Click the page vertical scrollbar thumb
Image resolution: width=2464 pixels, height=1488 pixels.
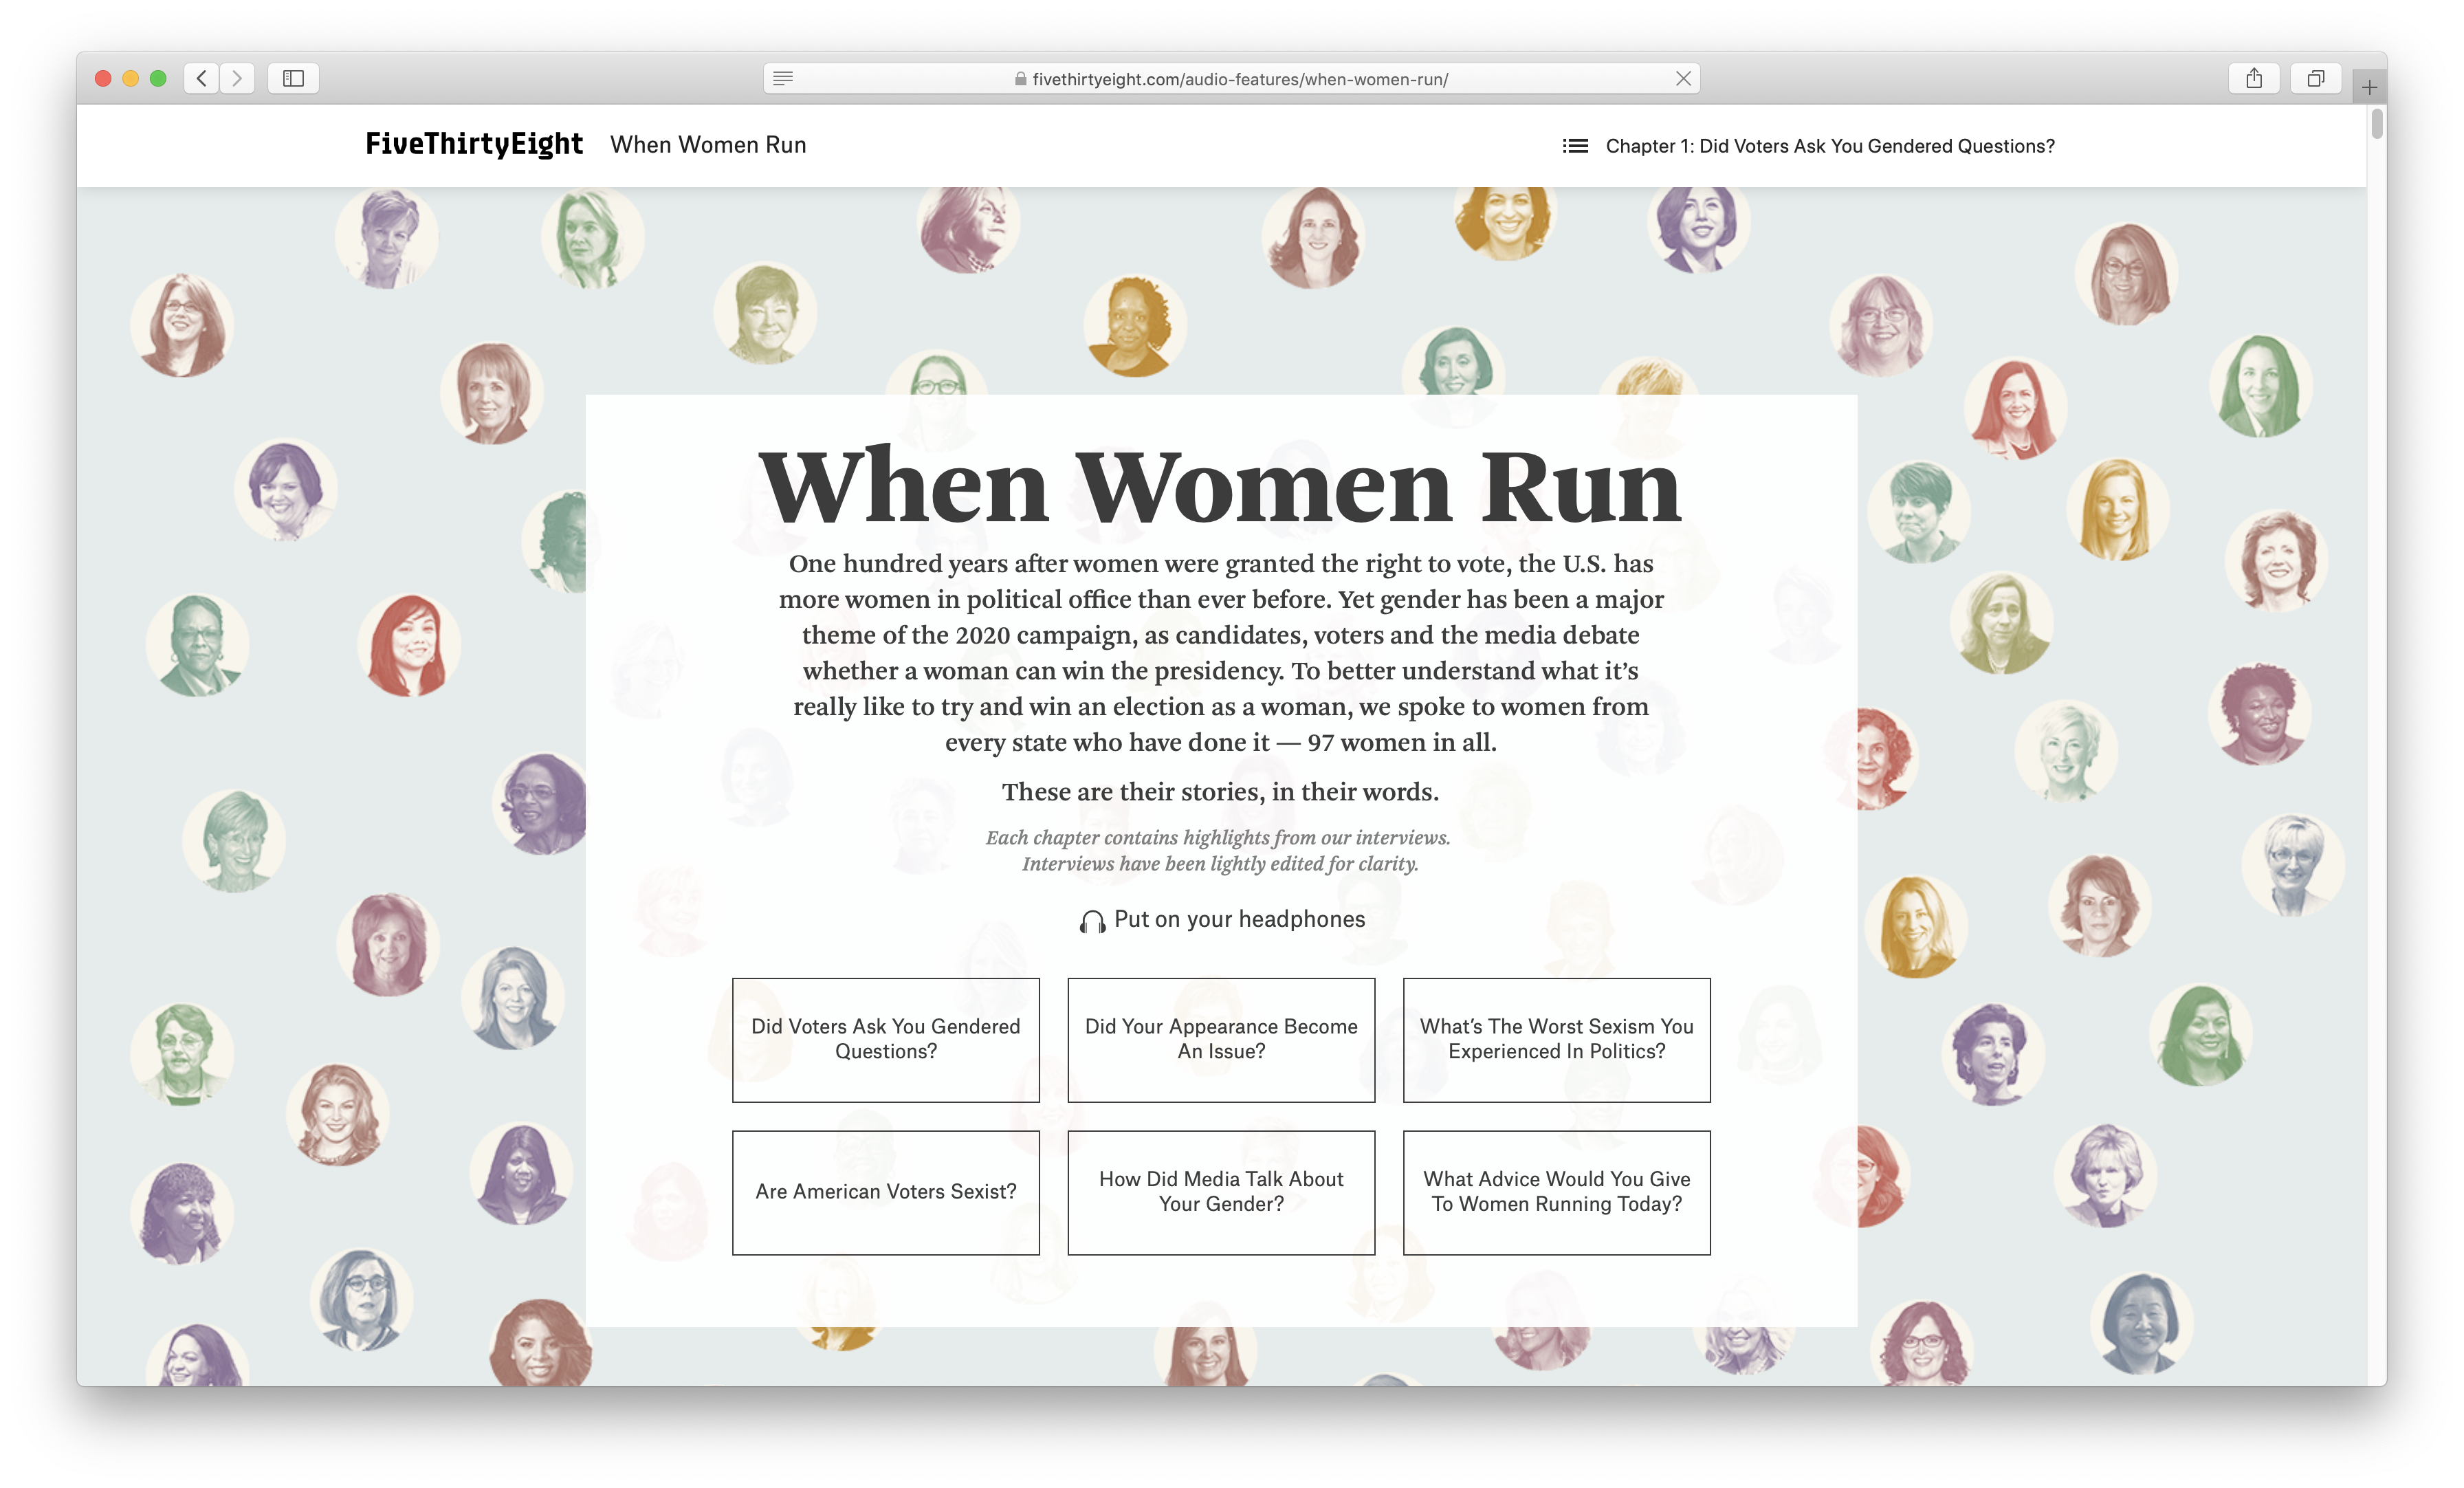click(2377, 124)
